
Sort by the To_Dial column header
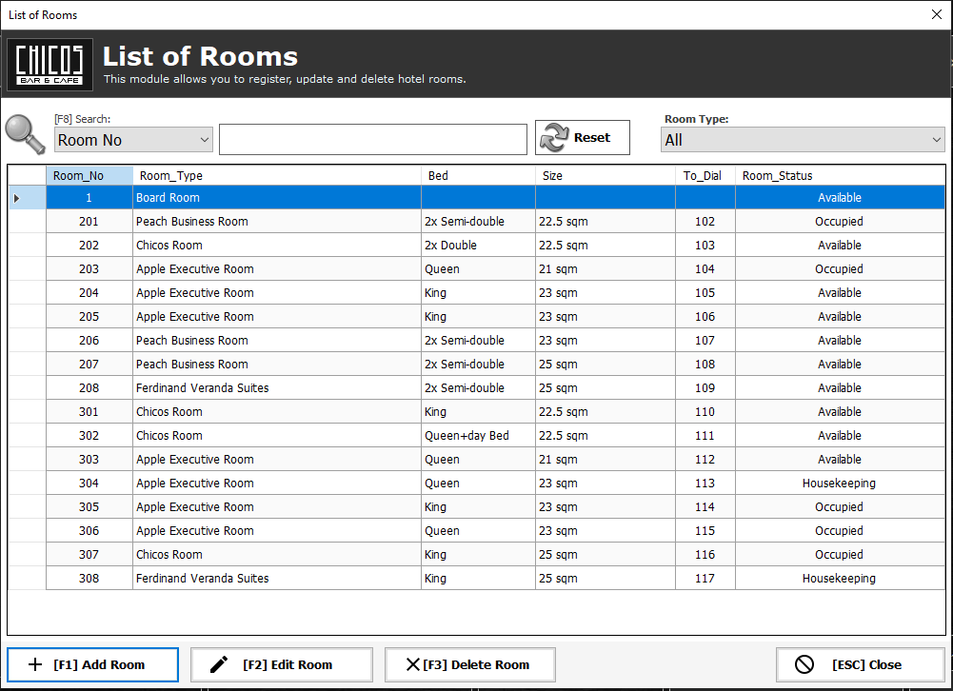click(705, 176)
